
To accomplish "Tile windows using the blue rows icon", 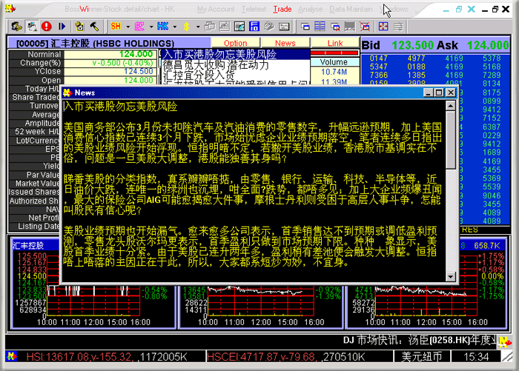I will coord(320,26).
